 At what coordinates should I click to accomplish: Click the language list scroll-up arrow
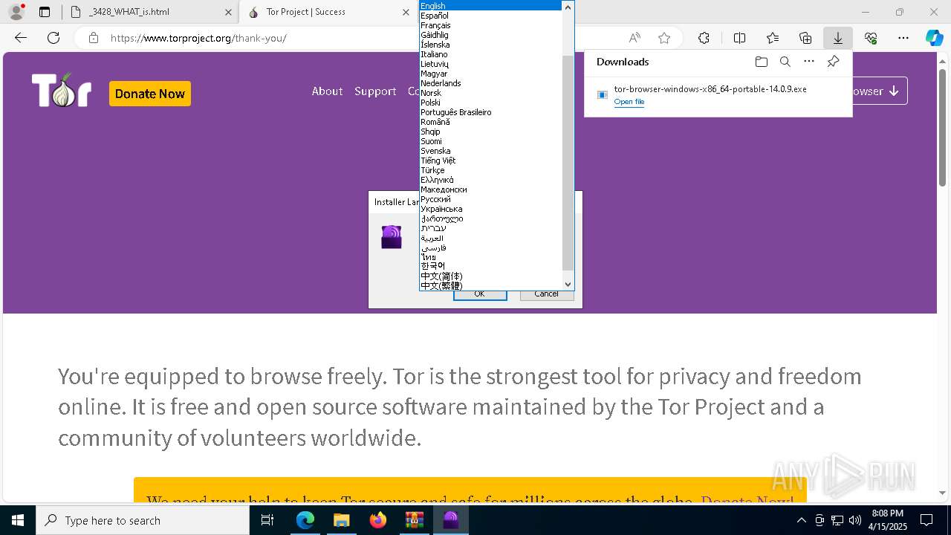[568, 7]
